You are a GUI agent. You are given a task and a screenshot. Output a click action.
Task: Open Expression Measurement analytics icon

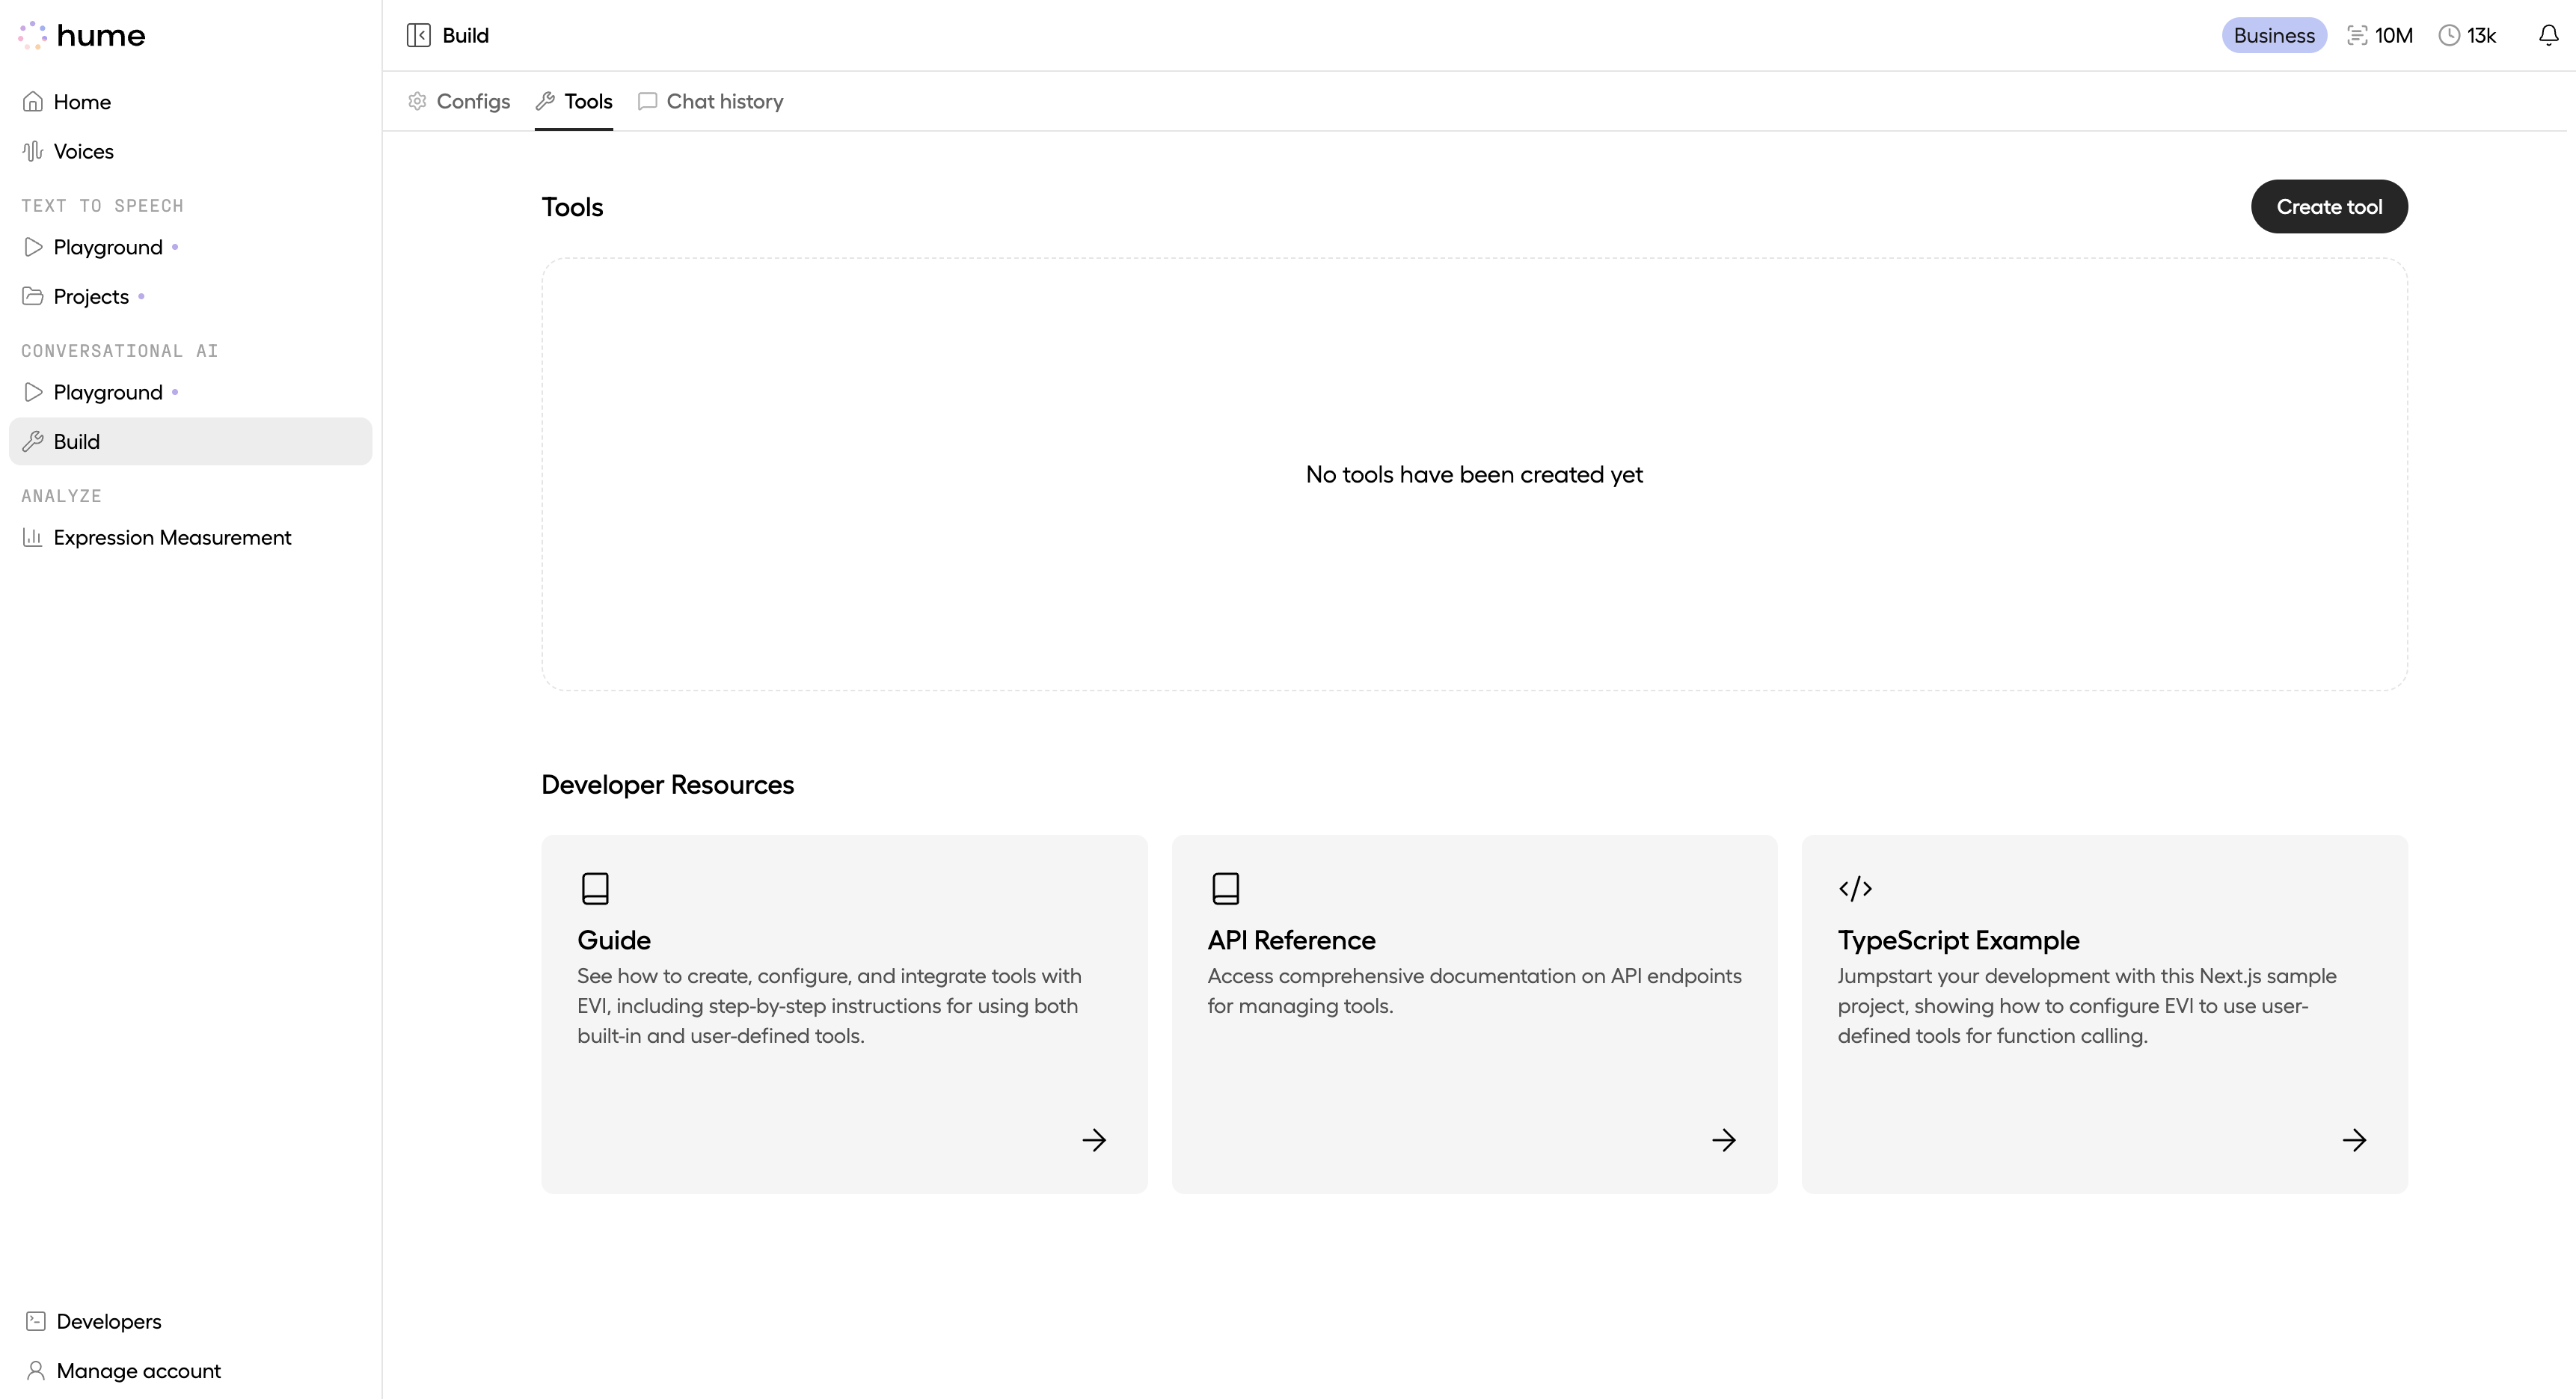[33, 537]
